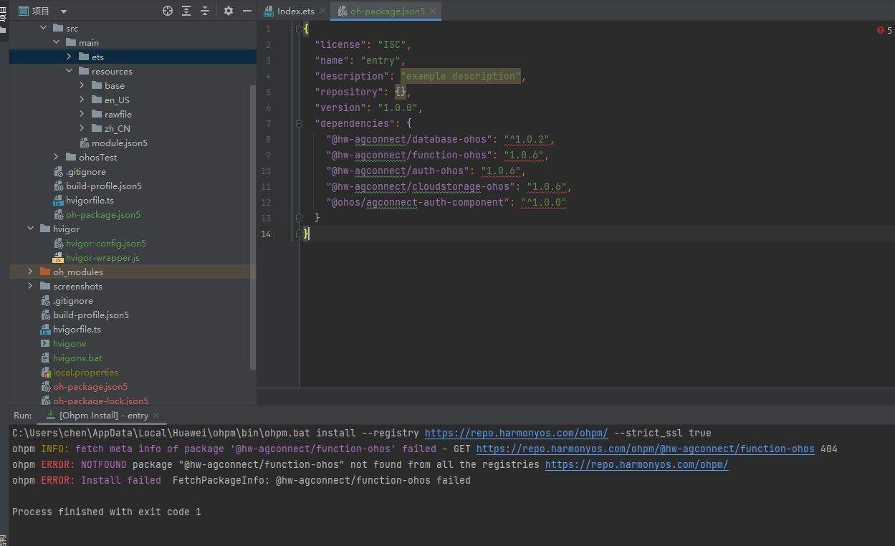Click the zh_CN folder icon
This screenshot has width=895, height=546.
pos(97,128)
